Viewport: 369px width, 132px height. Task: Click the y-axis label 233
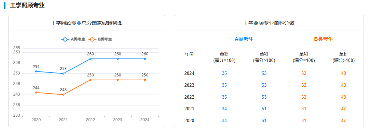tap(16, 115)
